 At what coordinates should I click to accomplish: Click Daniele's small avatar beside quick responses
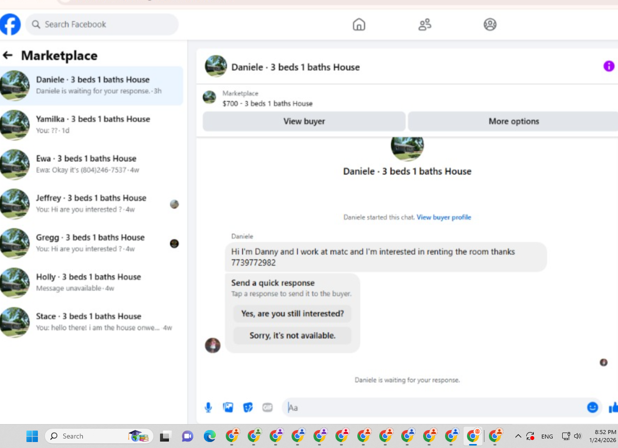point(213,345)
